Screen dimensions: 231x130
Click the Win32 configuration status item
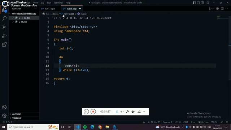coord(214,122)
